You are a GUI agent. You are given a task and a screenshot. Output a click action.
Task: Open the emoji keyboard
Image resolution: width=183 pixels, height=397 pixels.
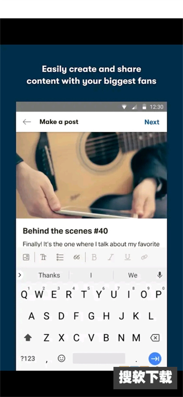tap(61, 358)
